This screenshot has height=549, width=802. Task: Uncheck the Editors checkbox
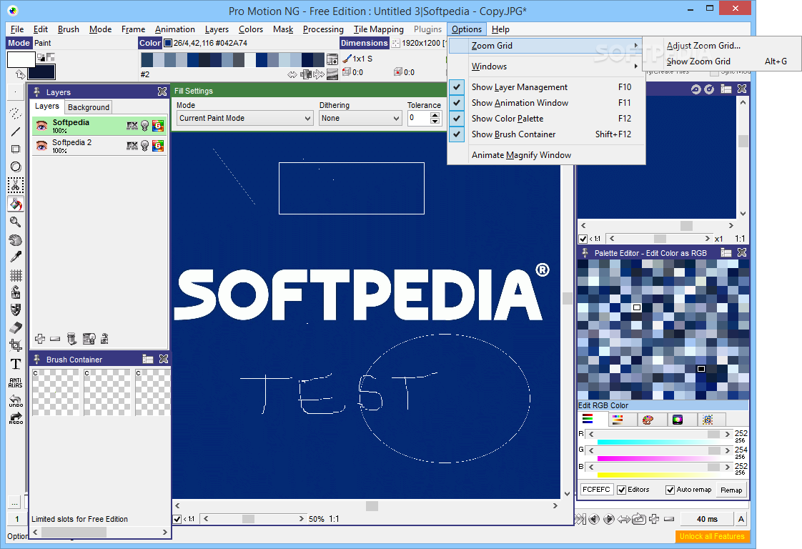click(x=621, y=490)
